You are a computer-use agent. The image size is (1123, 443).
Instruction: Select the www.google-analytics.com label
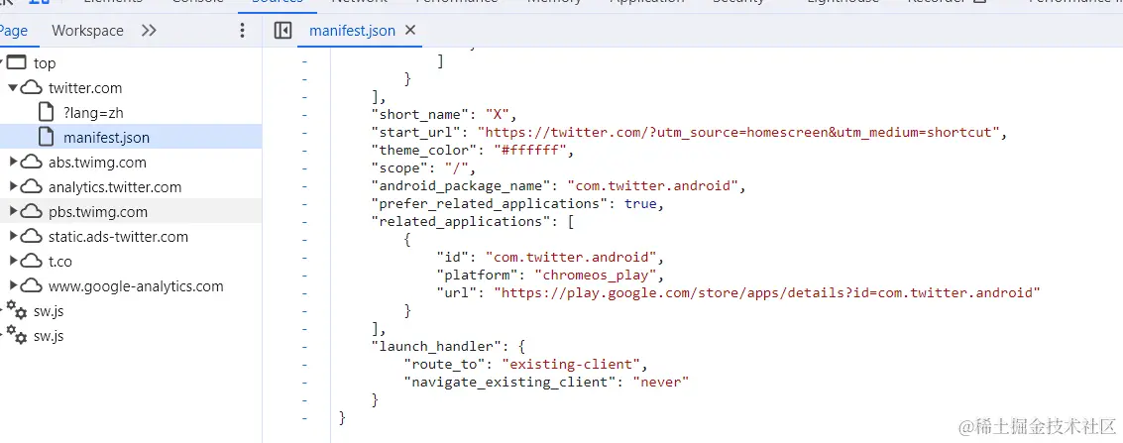pos(136,287)
